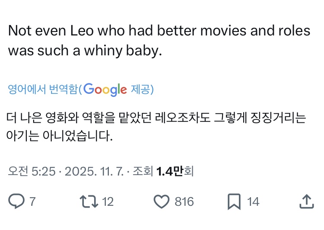Click the repost arrows icon
The width and height of the screenshot is (324, 230).
click(89, 201)
